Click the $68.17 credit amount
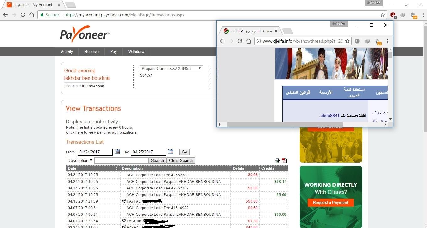 280,182
